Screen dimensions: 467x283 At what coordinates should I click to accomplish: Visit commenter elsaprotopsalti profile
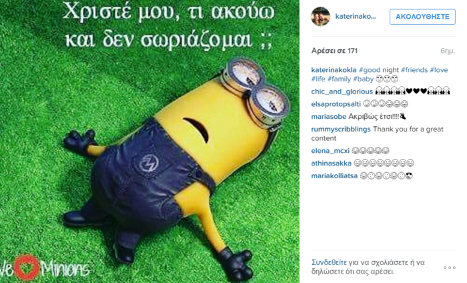[336, 104]
